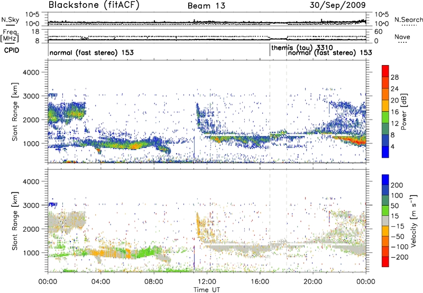The width and height of the screenshot is (423, 293).
Task: Click the '16:00' time axis tick label
Action: pos(260,282)
